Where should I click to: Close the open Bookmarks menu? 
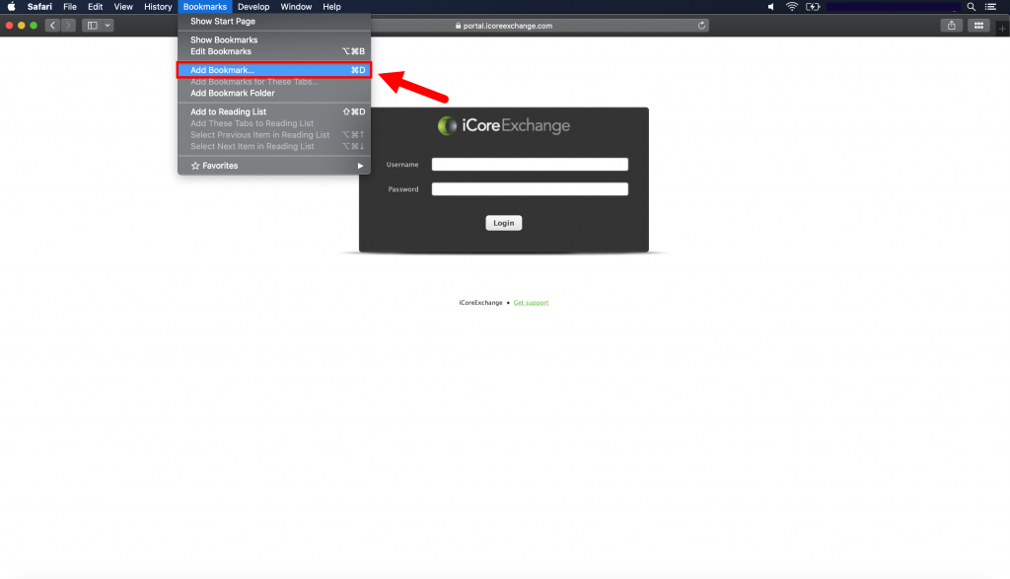(205, 7)
